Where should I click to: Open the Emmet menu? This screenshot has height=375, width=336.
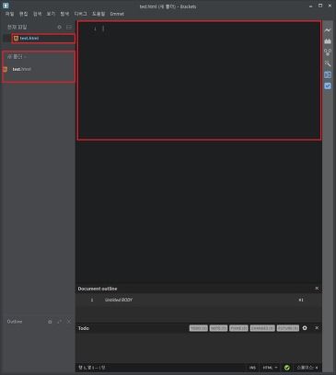click(x=117, y=14)
